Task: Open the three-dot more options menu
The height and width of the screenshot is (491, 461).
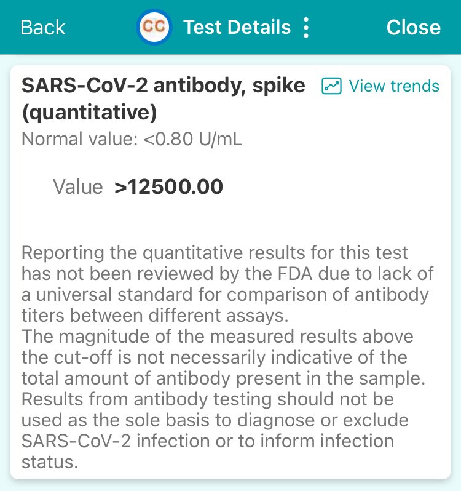Action: click(x=306, y=28)
